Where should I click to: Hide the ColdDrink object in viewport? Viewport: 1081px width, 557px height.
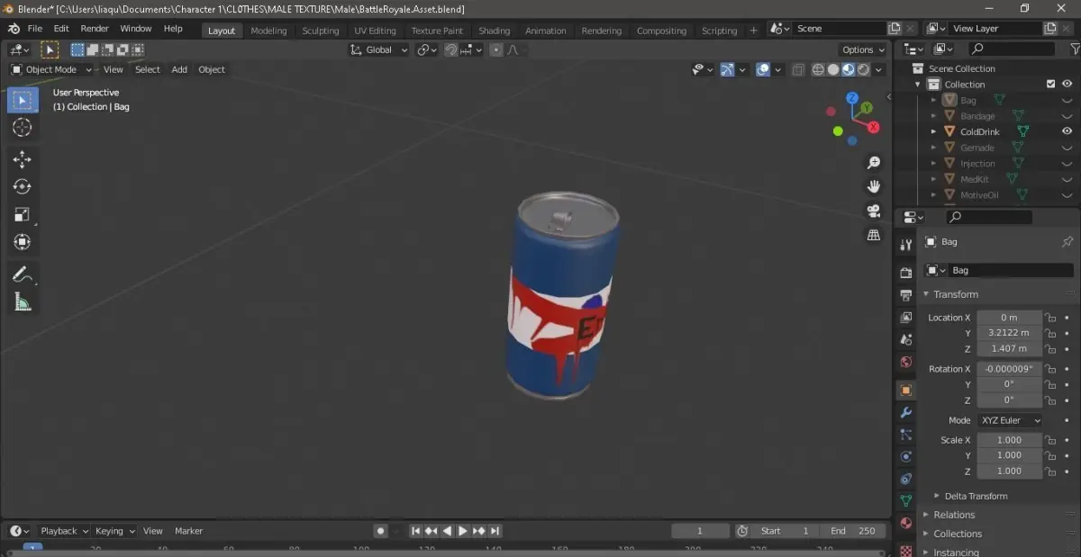tap(1067, 131)
